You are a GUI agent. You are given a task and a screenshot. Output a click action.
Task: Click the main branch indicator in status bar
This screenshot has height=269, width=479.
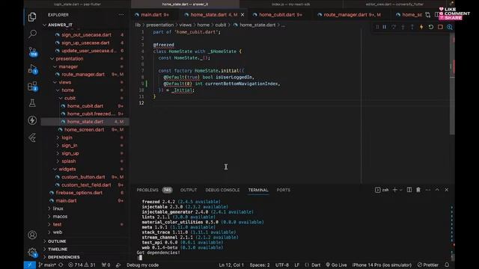pos(47,265)
